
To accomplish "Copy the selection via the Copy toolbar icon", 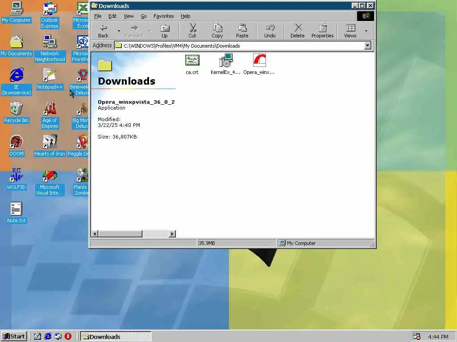I will (x=217, y=31).
